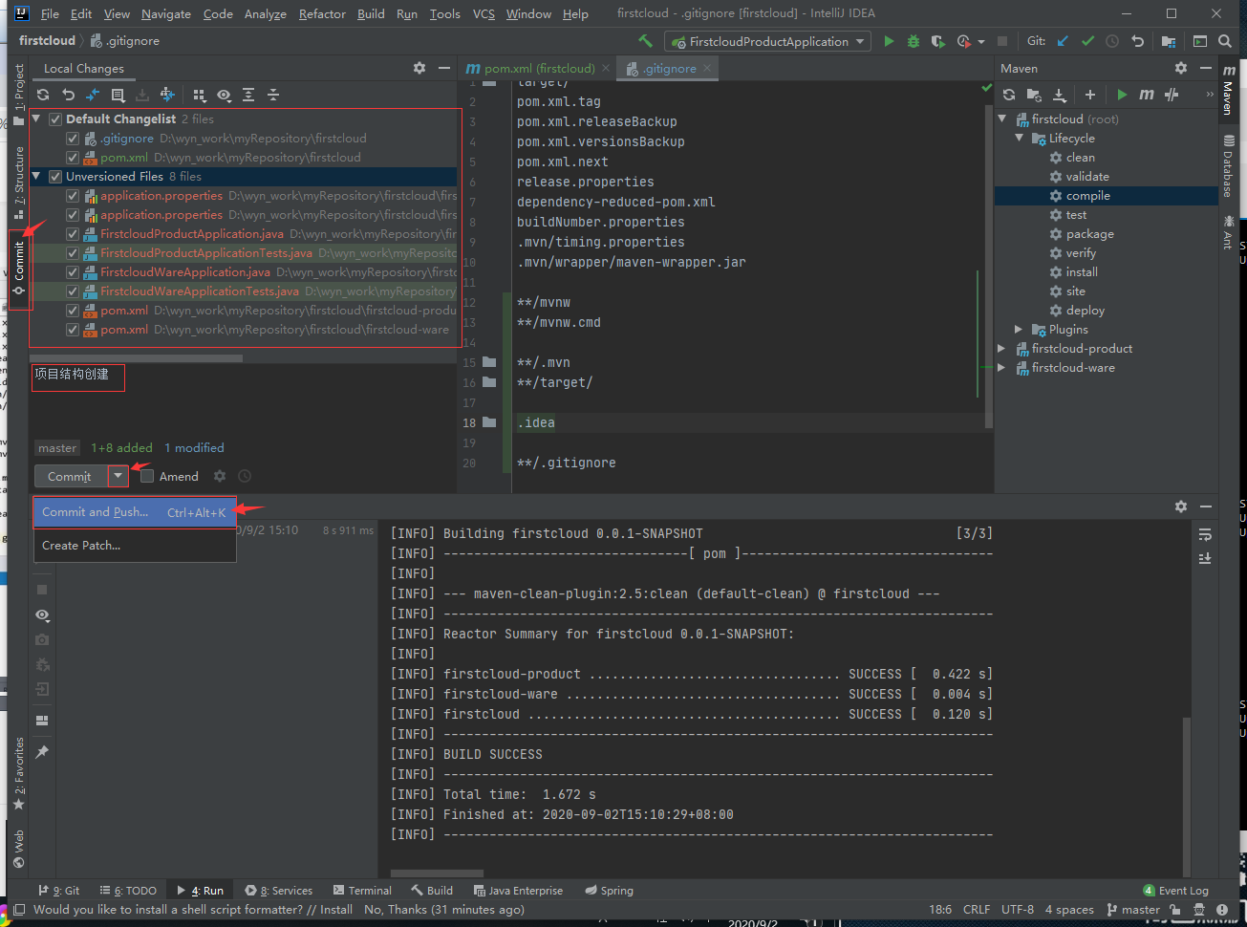
Task: Select install Maven lifecycle goal
Action: click(1081, 272)
